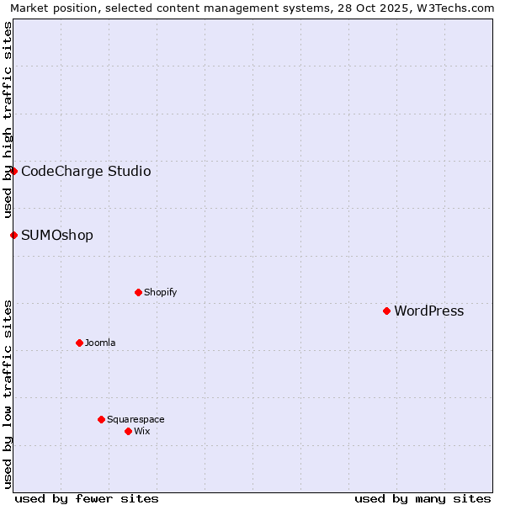The image size is (505, 505).
Task: Select the SUMOshop text label
Action: [x=56, y=236]
